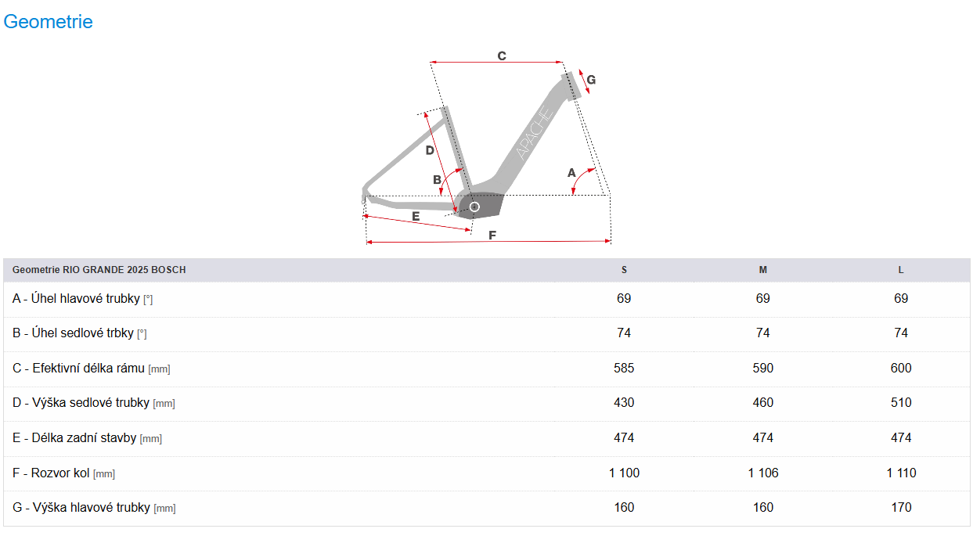Select the L size column header
This screenshot has height=536, width=973.
pyautogui.click(x=901, y=270)
